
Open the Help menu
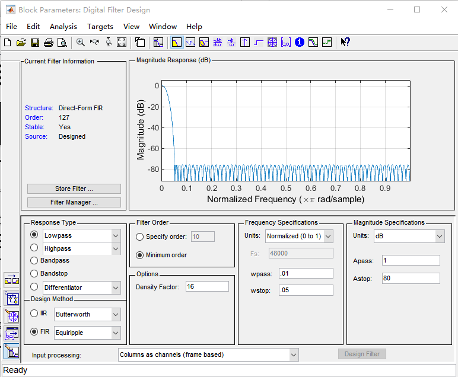click(194, 27)
